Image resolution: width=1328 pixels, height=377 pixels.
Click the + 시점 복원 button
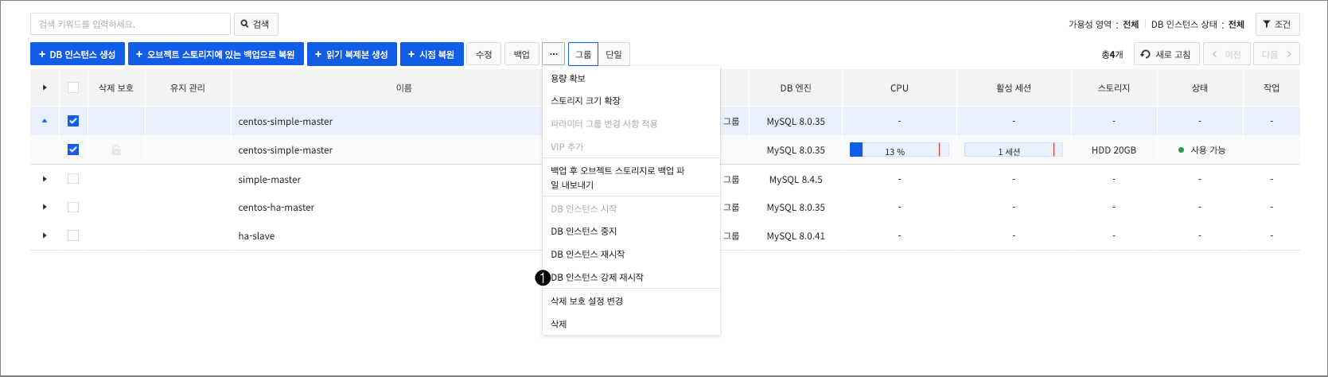coord(431,54)
